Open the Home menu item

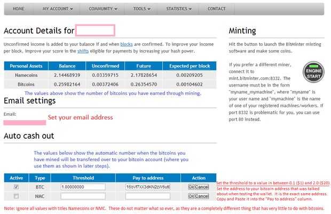19,9
